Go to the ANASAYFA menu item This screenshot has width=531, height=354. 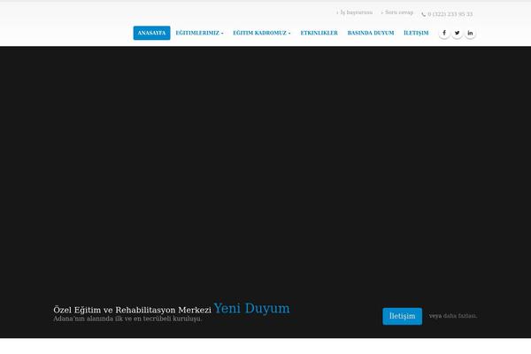[x=151, y=33]
